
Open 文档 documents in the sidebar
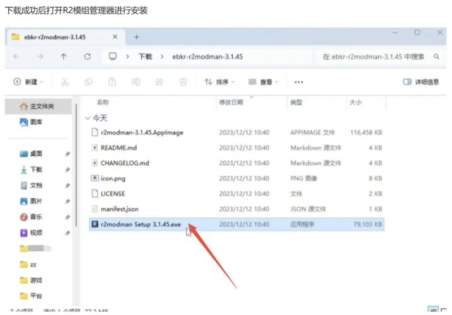point(32,185)
